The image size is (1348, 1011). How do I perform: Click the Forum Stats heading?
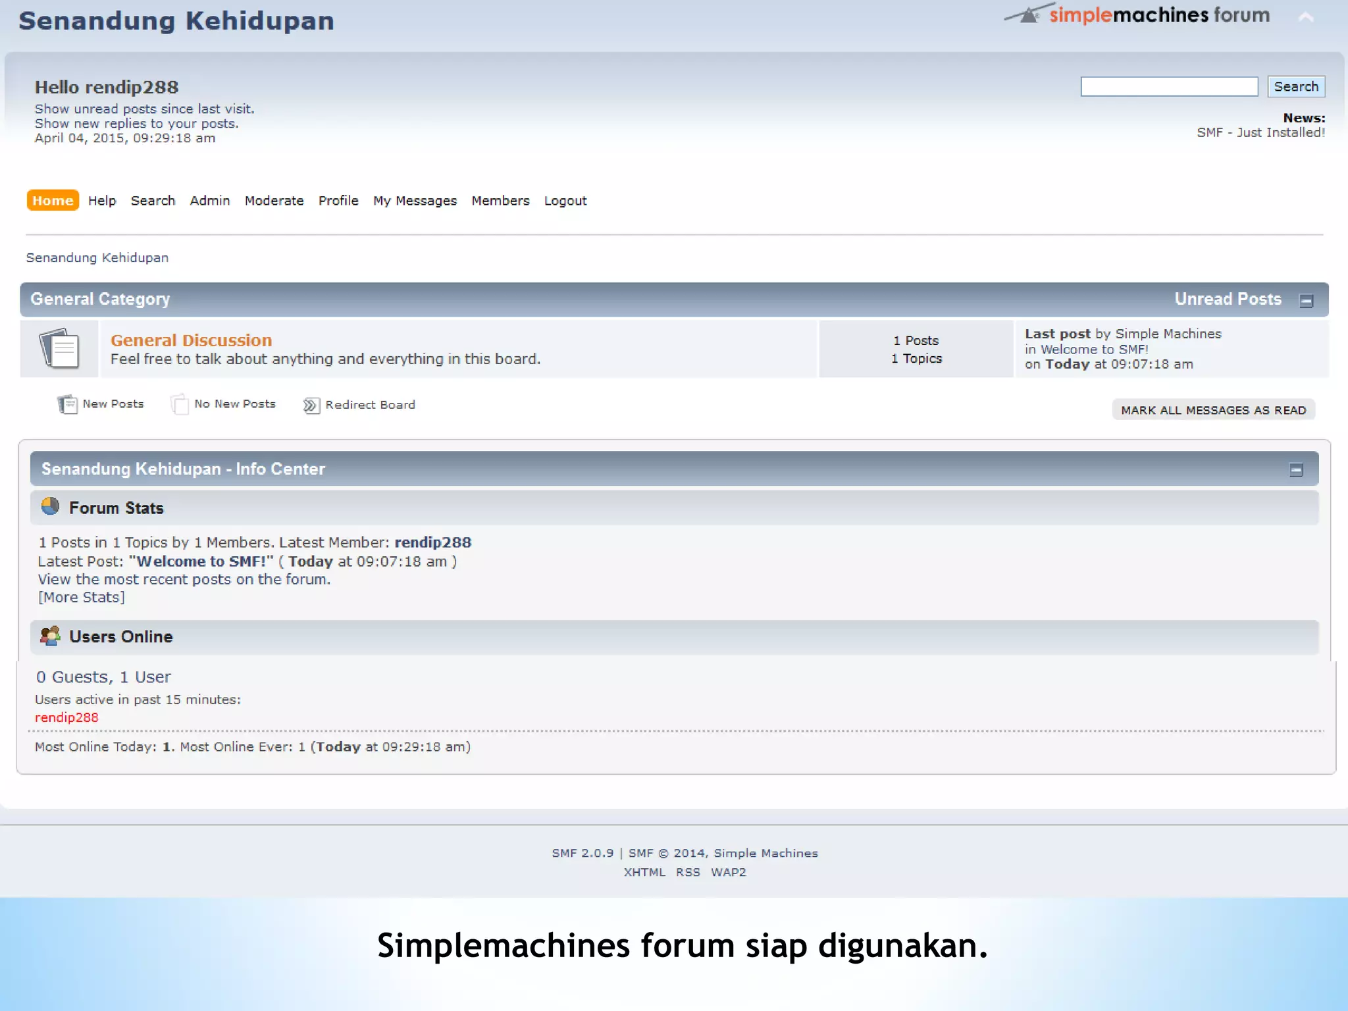pyautogui.click(x=116, y=508)
